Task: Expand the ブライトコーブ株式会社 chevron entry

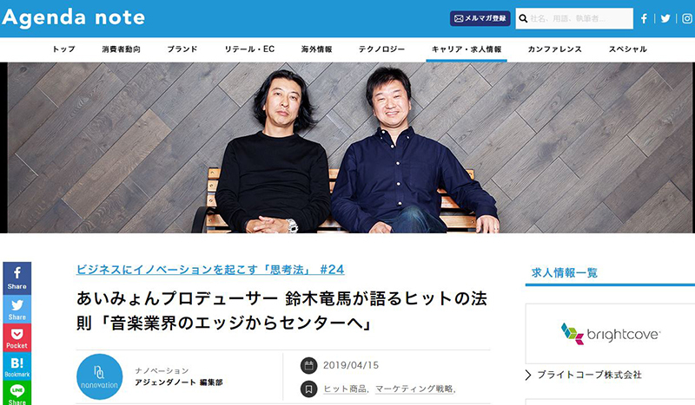Action: 584,375
